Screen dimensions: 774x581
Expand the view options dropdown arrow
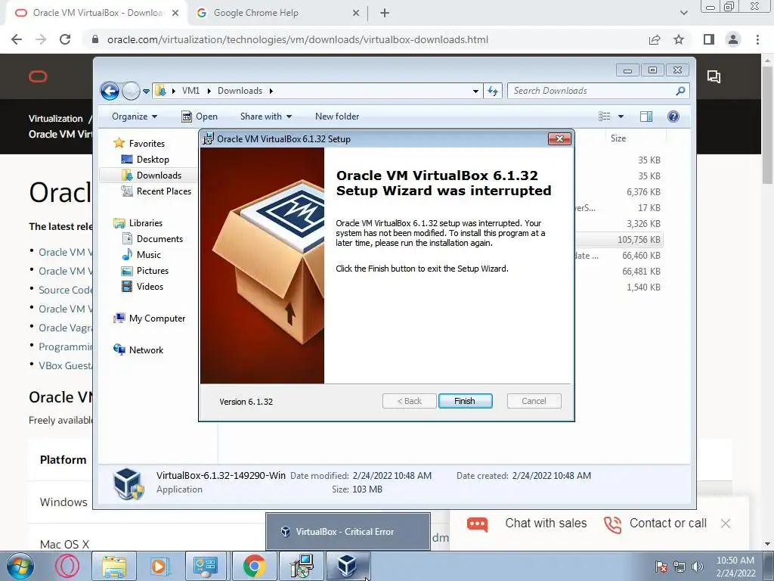pos(621,117)
